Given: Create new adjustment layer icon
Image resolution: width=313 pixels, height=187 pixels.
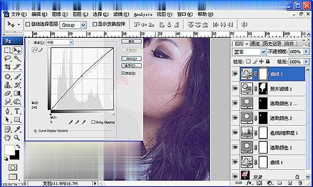Looking at the screenshot, I should pos(270,183).
